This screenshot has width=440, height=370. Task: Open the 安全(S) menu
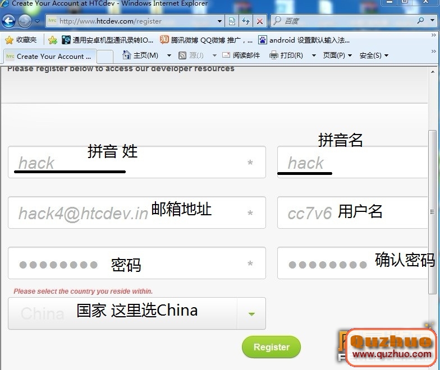(x=374, y=55)
